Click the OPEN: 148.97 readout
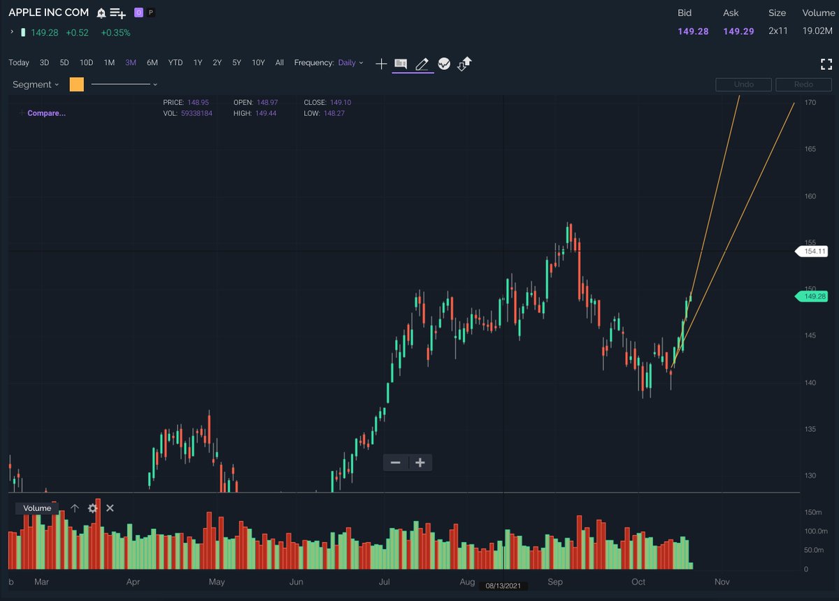Screen dimensions: 839x601 tap(255, 103)
